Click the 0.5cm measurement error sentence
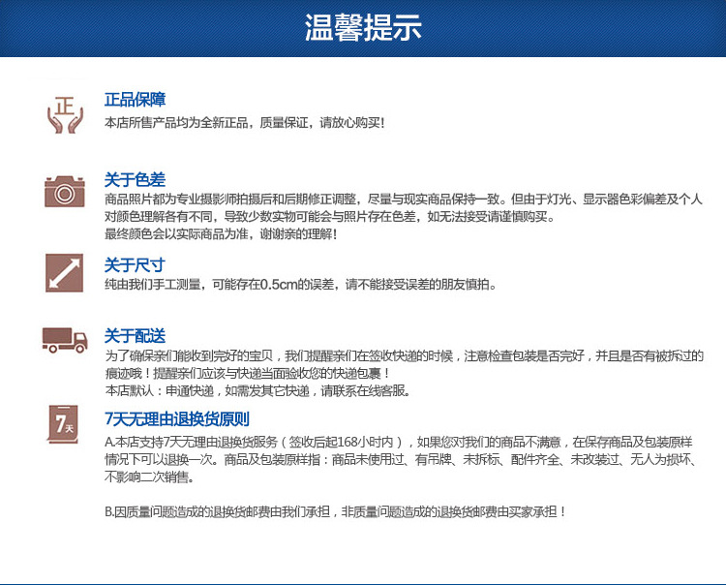Image resolution: width=726 pixels, height=585 pixels. click(x=300, y=285)
